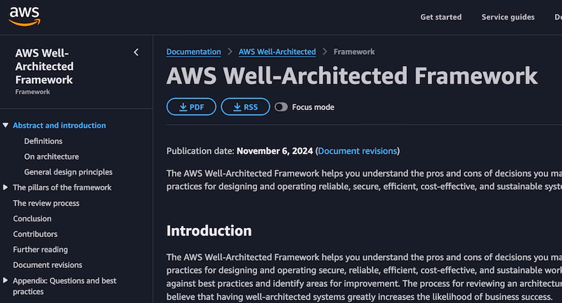Go to AWS Well-Architected breadcrumb

[277, 52]
